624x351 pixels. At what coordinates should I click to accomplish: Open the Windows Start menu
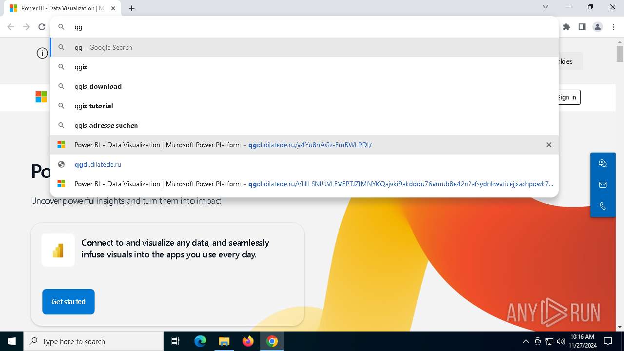(12, 341)
